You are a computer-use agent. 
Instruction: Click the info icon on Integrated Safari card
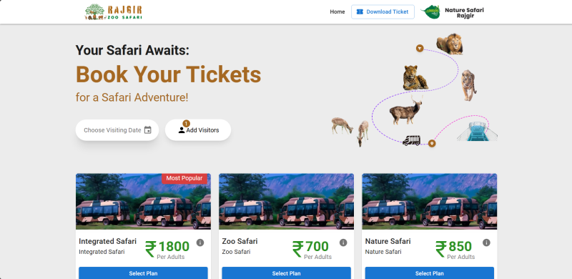point(200,243)
